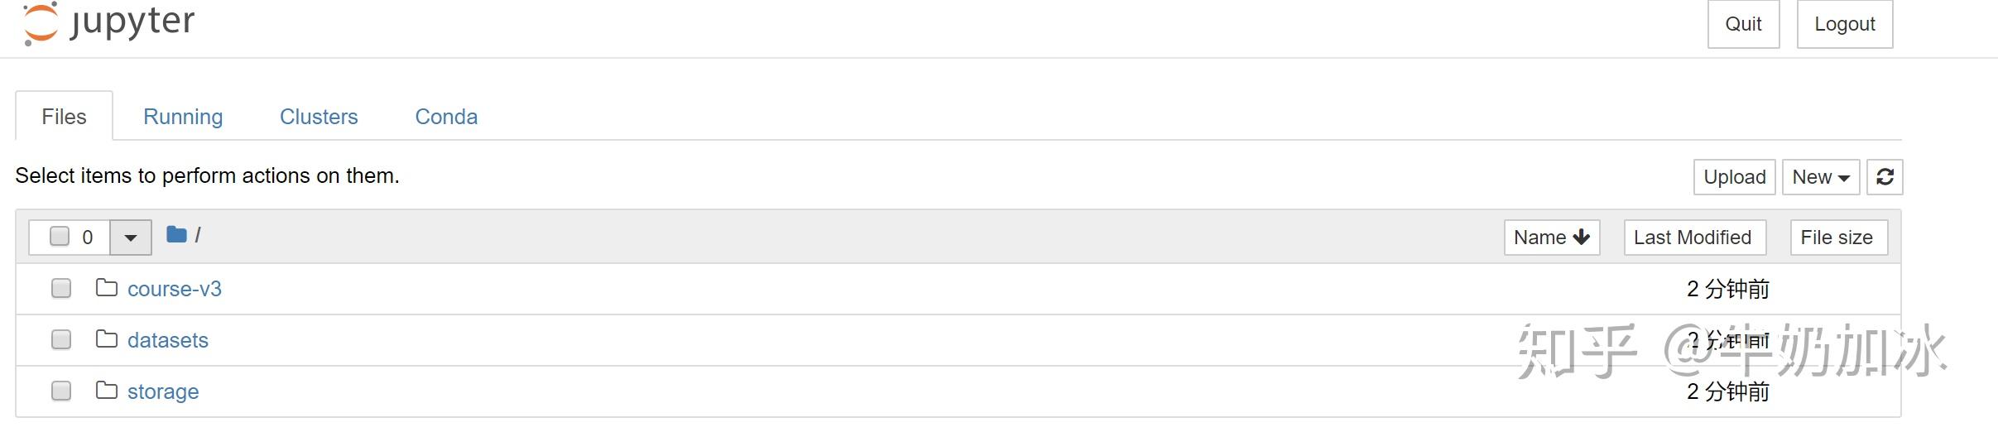Open the datasets folder link
The width and height of the screenshot is (1998, 432).
(x=168, y=340)
